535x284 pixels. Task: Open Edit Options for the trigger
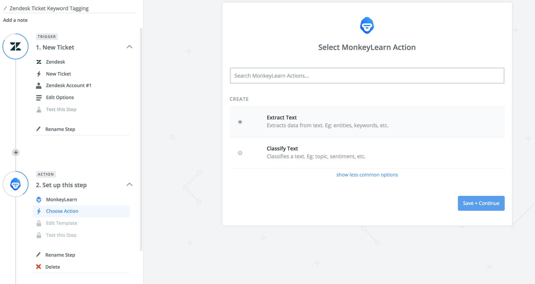click(x=60, y=98)
